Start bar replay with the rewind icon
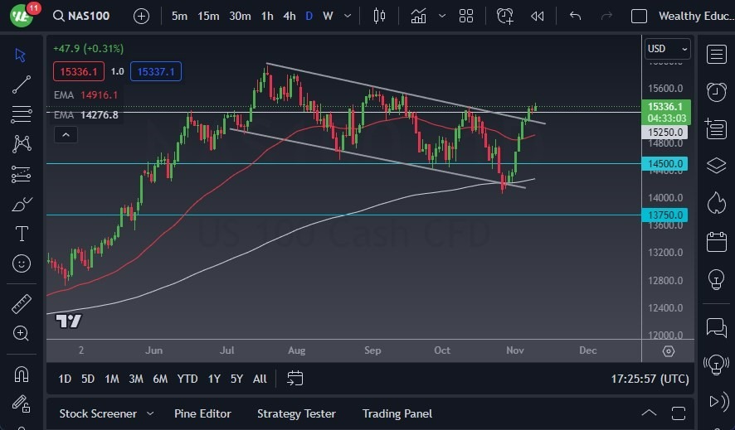The image size is (735, 430). point(538,16)
